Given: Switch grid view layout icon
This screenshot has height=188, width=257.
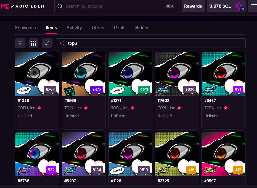Looking at the screenshot, I should [33, 43].
